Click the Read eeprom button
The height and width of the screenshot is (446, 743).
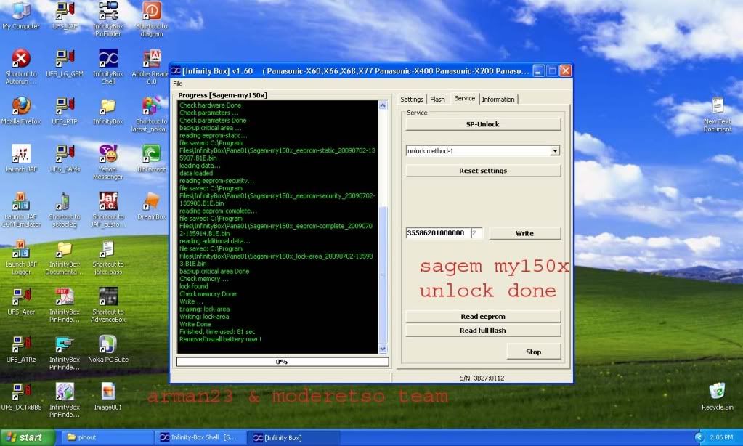click(483, 316)
